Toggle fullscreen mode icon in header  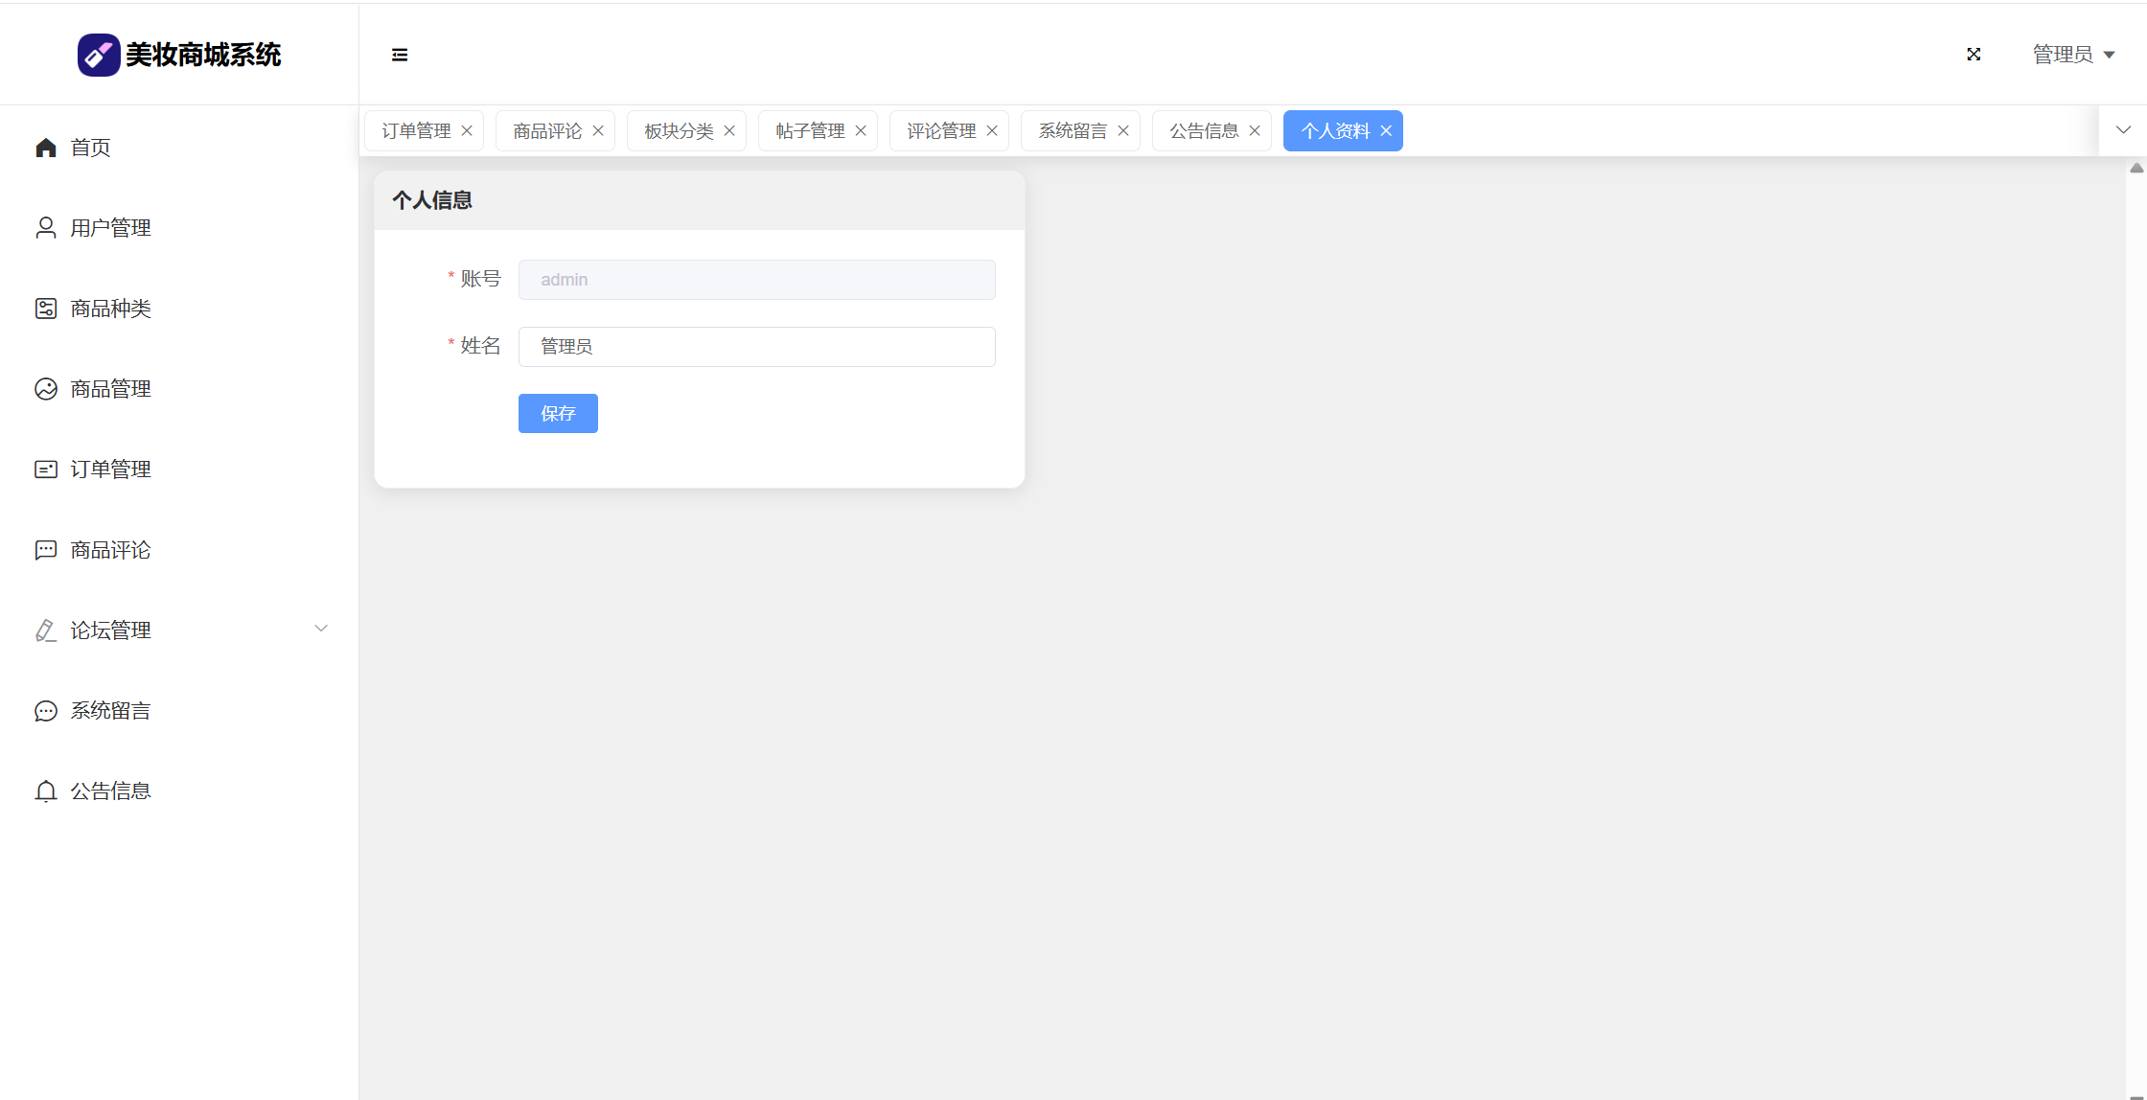pyautogui.click(x=1974, y=55)
